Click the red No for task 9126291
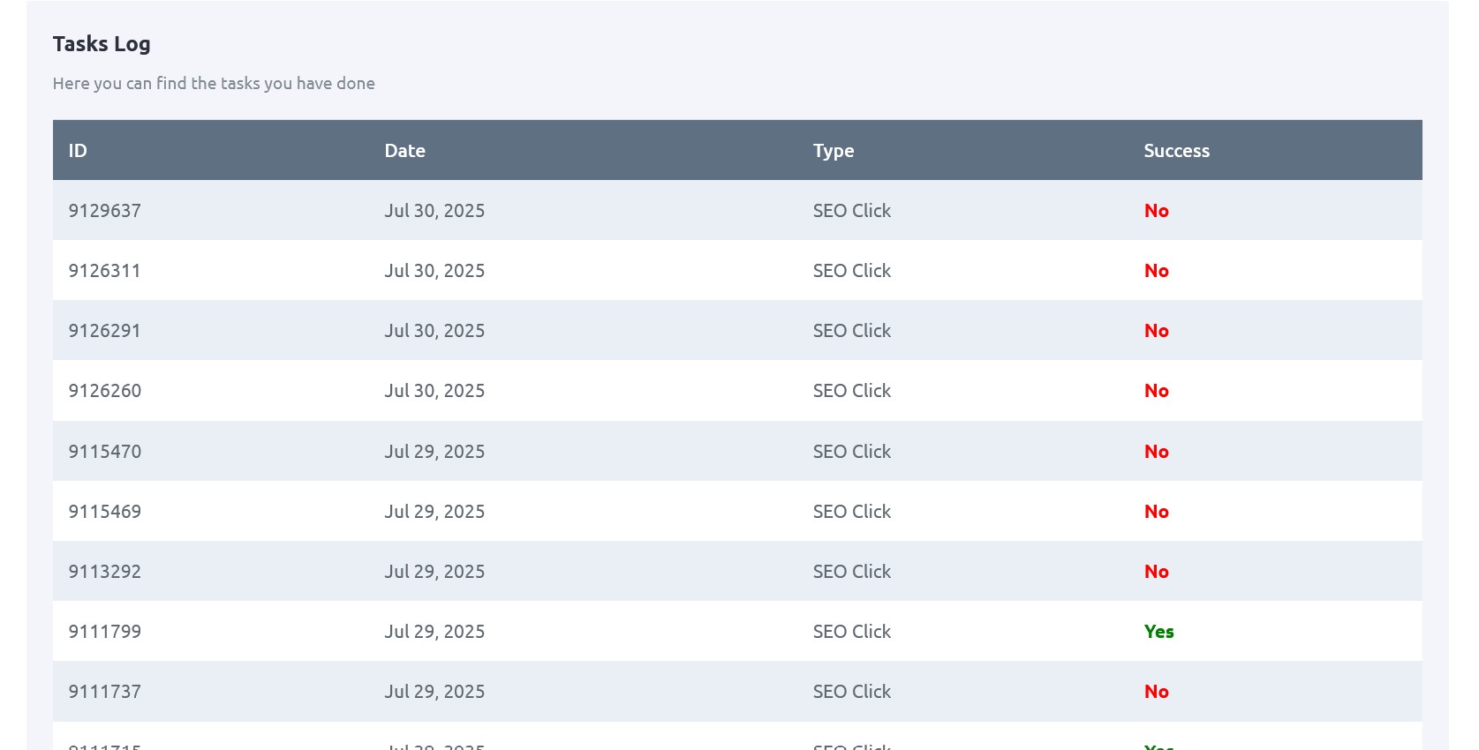This screenshot has width=1479, height=750. coord(1156,331)
